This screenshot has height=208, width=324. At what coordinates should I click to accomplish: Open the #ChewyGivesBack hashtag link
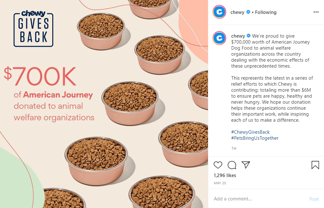(x=250, y=132)
